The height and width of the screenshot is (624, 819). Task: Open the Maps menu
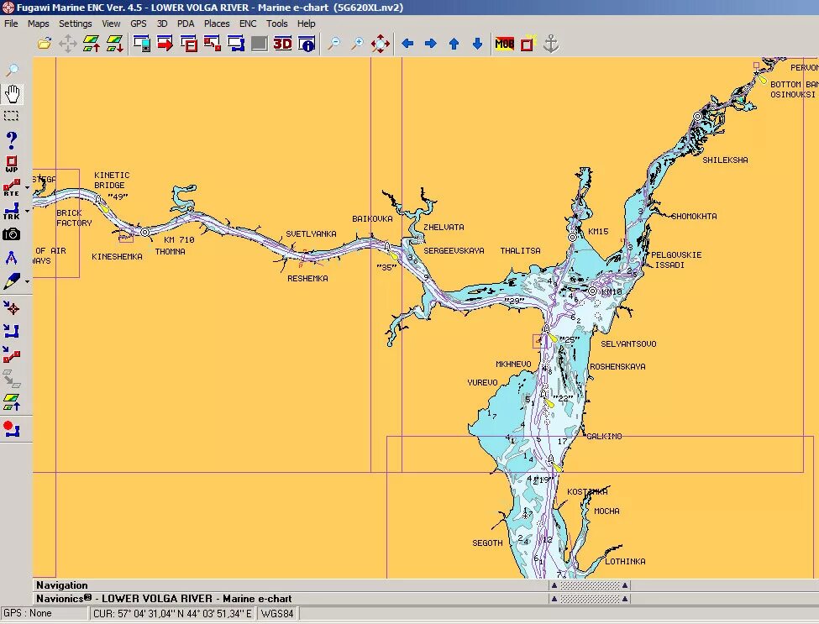39,24
